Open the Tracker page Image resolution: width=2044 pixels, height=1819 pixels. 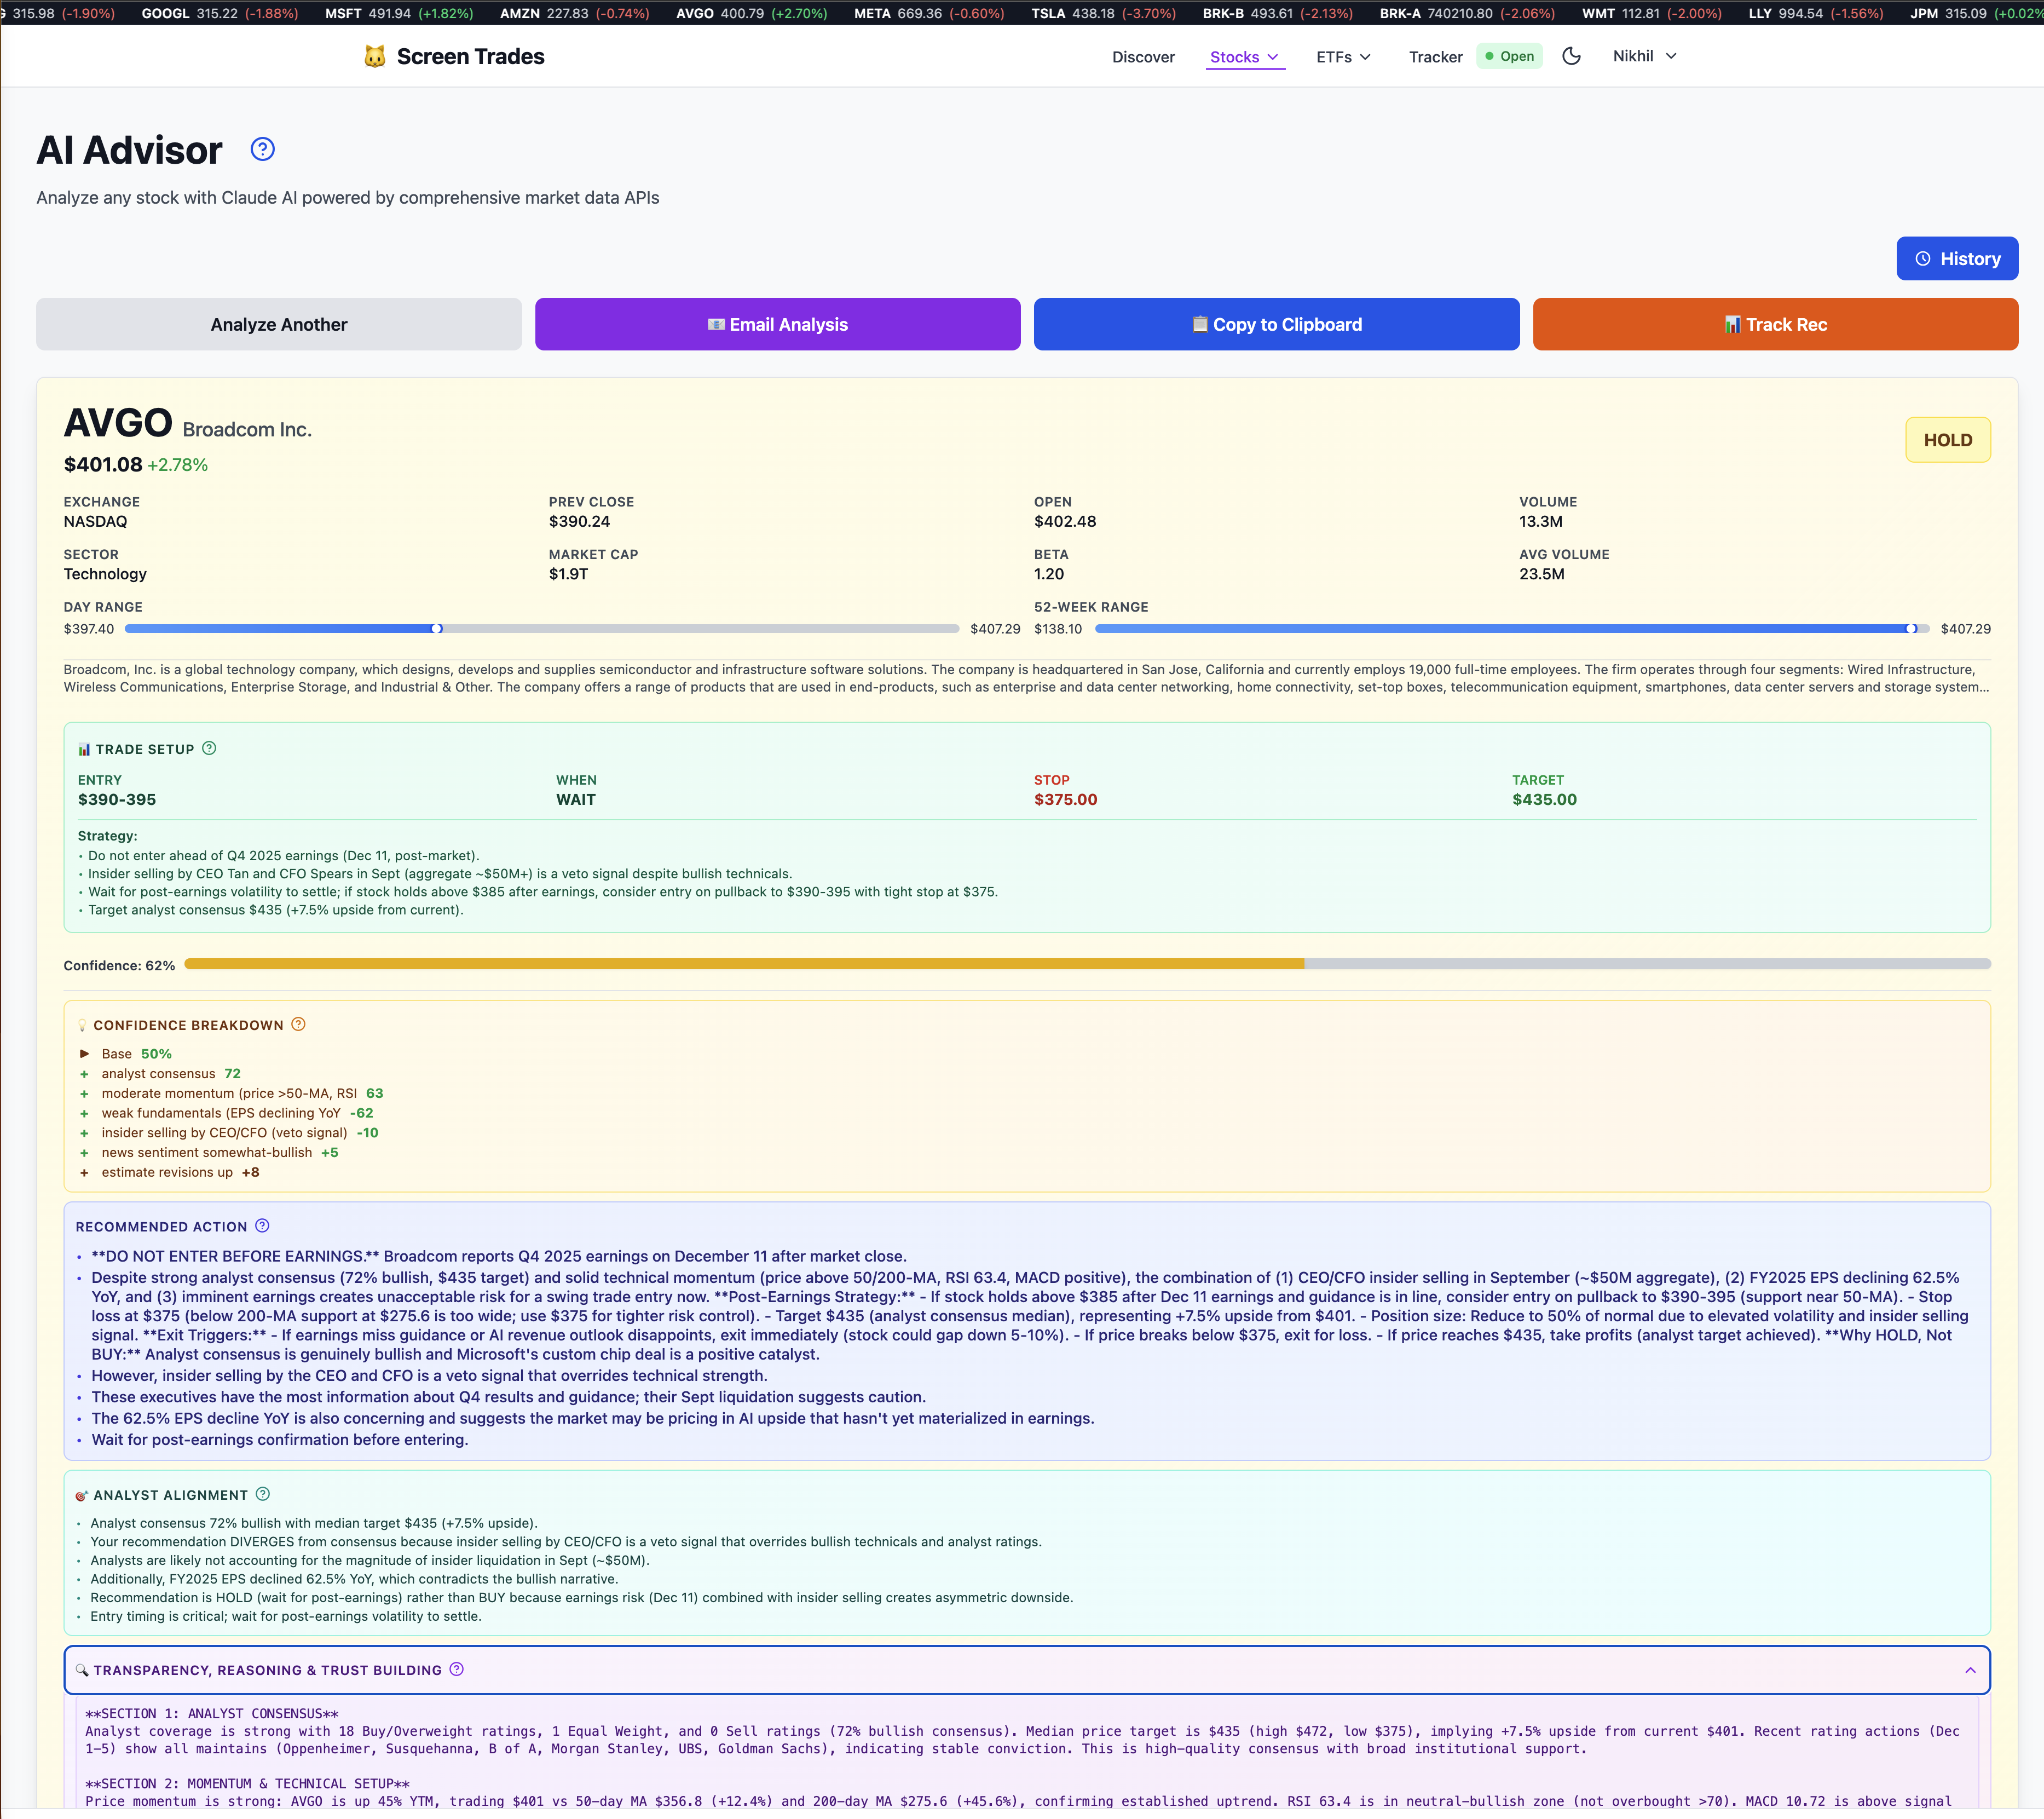(1435, 57)
